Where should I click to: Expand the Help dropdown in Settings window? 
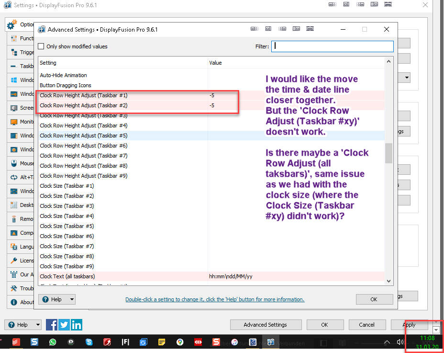[x=23, y=325]
